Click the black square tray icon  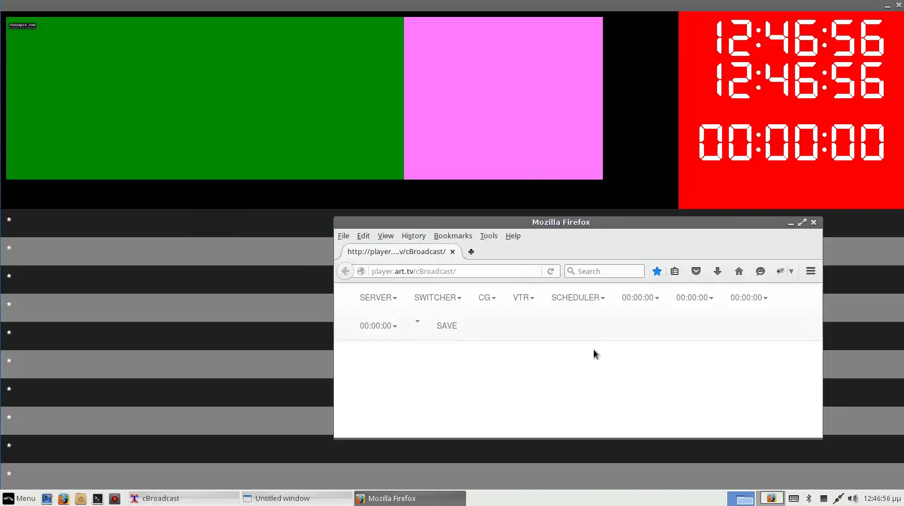824,499
